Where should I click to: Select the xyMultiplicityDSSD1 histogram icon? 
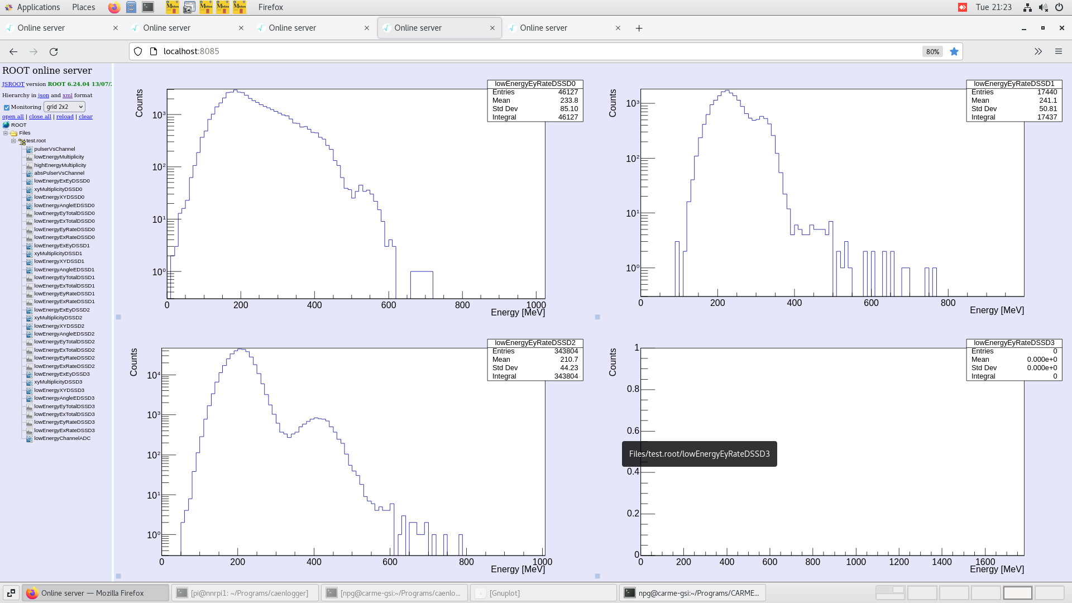[29, 253]
